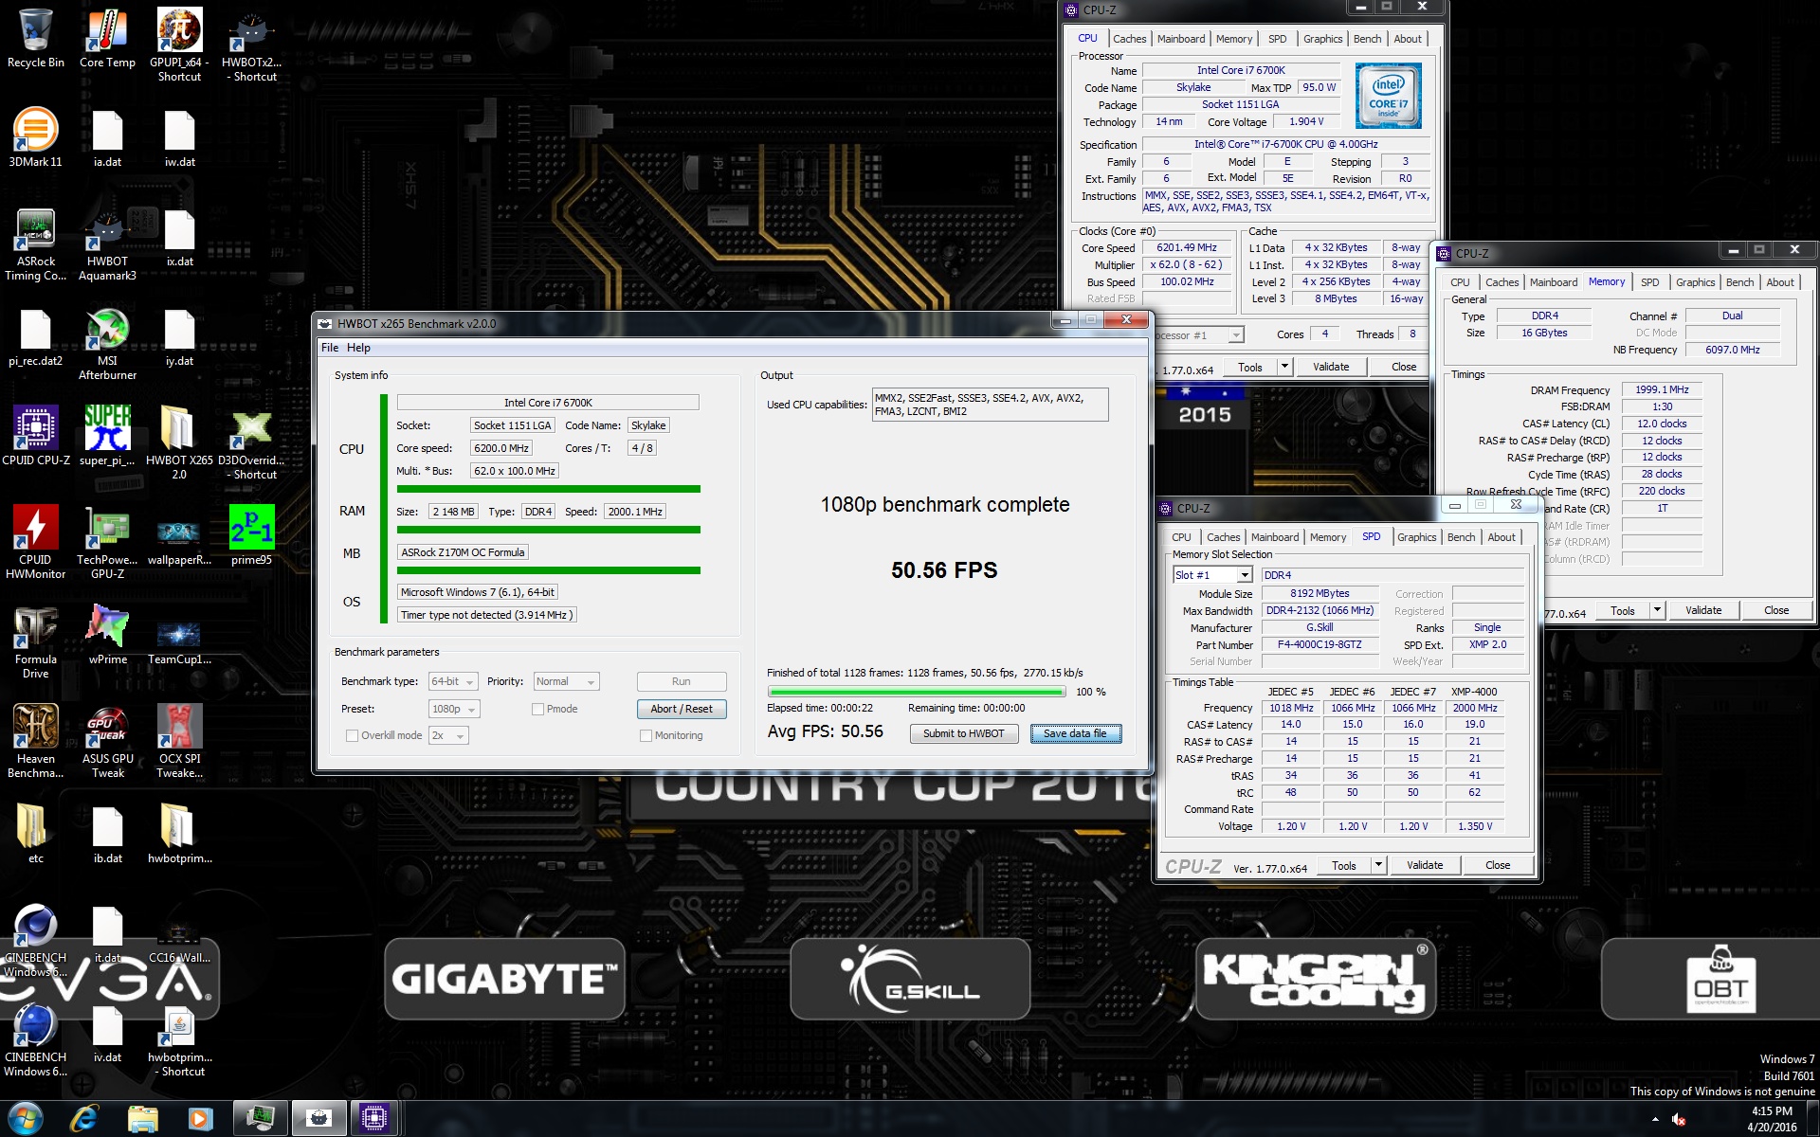1820x1137 pixels.
Task: Toggle the Pmode checkbox
Action: click(537, 709)
